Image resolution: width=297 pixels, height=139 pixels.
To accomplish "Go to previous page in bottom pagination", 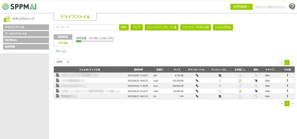I will point(282,103).
